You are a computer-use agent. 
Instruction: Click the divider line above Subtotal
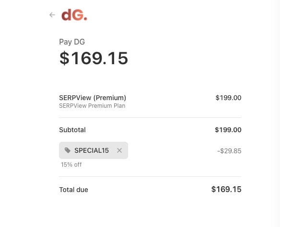pos(150,117)
